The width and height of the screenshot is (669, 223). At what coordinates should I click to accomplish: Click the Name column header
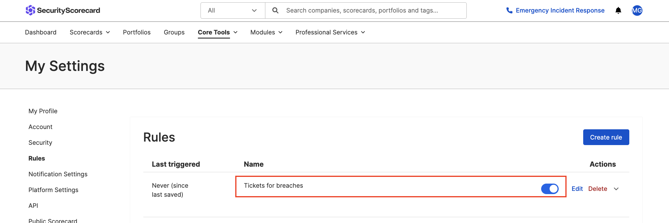(x=254, y=164)
